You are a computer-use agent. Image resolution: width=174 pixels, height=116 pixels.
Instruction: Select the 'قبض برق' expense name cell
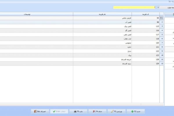pos(102,26)
